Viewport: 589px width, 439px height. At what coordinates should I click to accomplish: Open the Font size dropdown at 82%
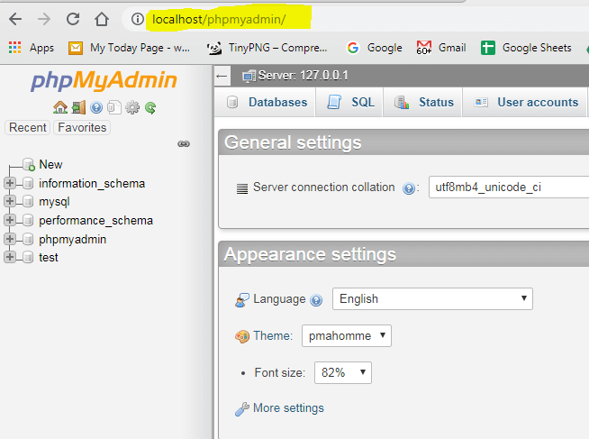(x=343, y=372)
